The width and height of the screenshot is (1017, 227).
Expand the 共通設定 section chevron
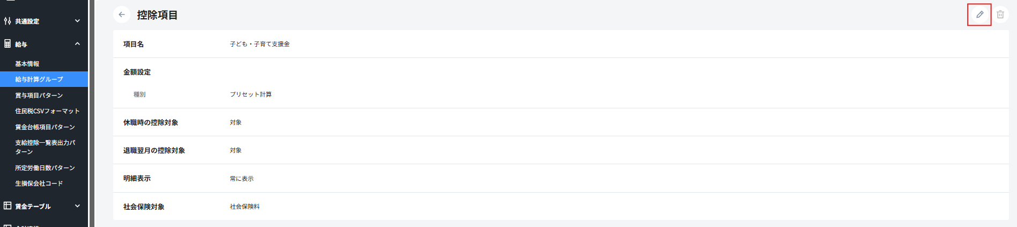pos(77,21)
